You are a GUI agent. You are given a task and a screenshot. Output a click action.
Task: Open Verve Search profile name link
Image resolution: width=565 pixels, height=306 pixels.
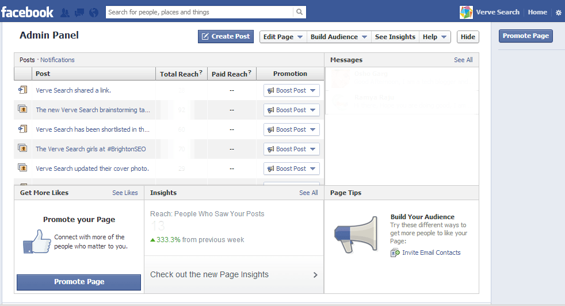click(498, 12)
